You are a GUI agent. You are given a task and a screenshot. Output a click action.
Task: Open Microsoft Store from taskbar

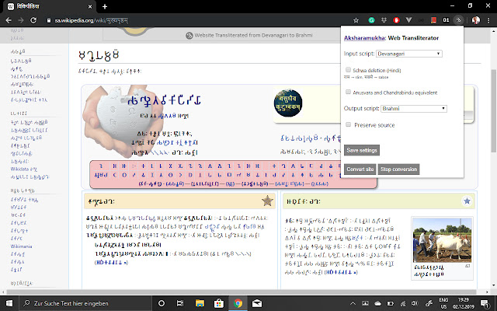tap(219, 303)
